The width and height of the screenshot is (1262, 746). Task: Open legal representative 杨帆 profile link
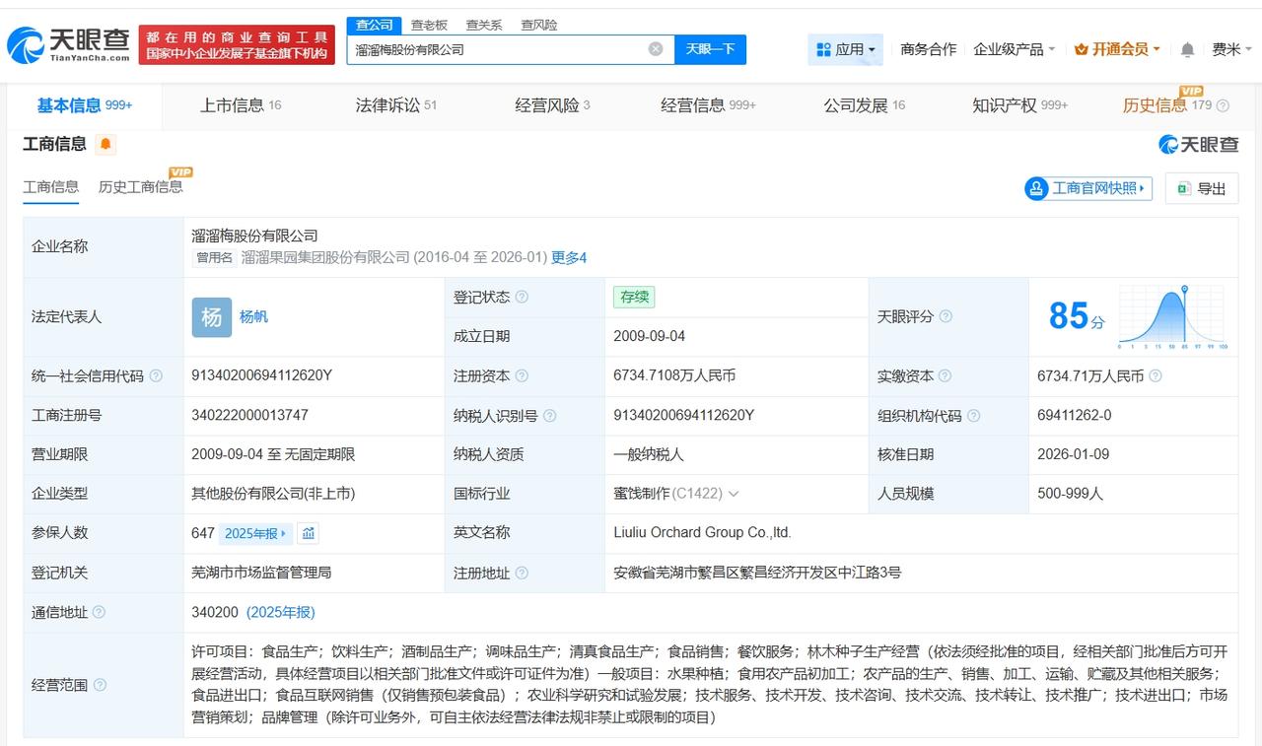point(253,317)
